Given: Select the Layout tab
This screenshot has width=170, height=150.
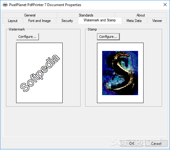Looking at the screenshot, I should coord(13,21).
